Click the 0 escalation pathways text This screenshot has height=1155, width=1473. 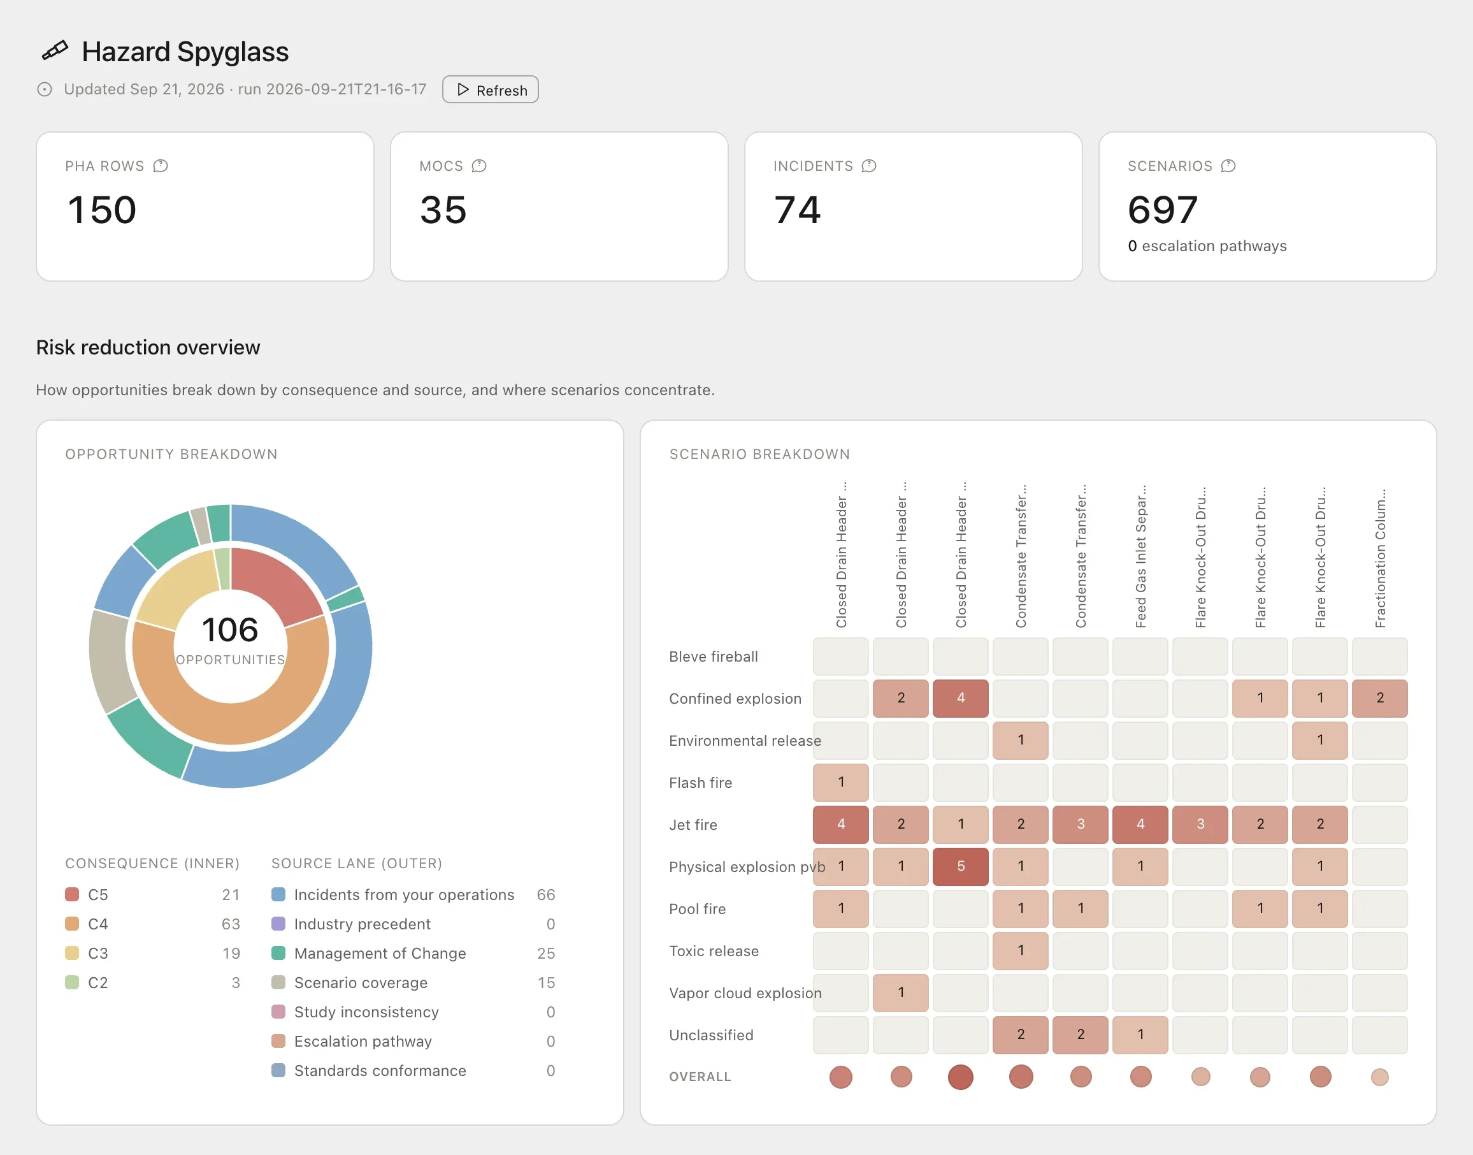coord(1207,246)
